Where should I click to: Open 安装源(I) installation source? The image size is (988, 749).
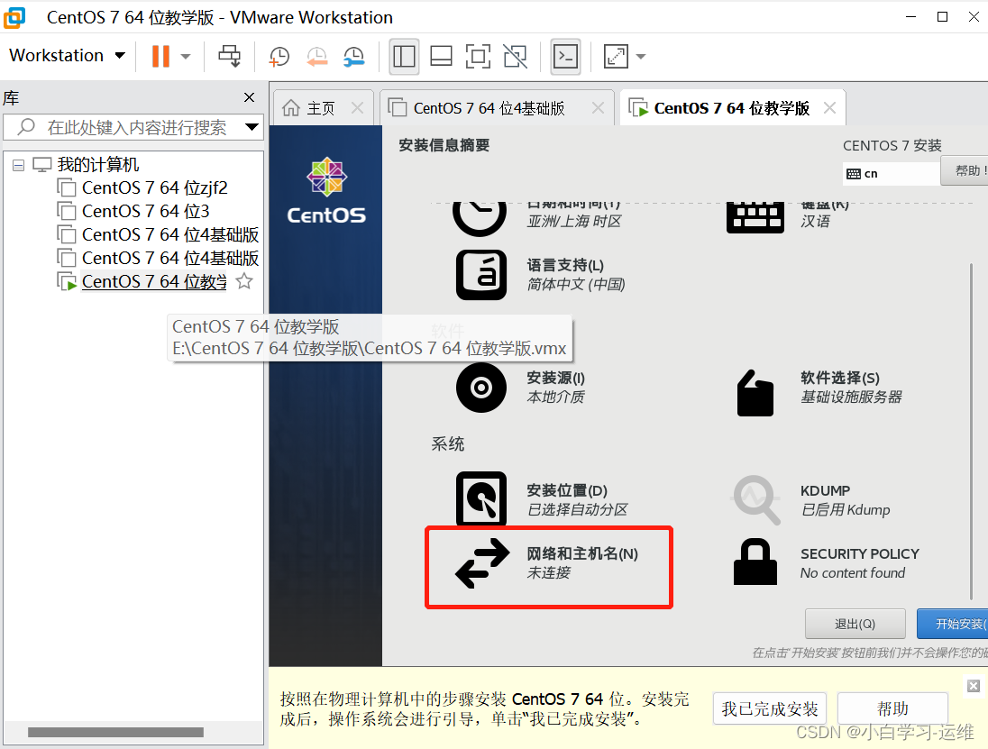pos(522,388)
